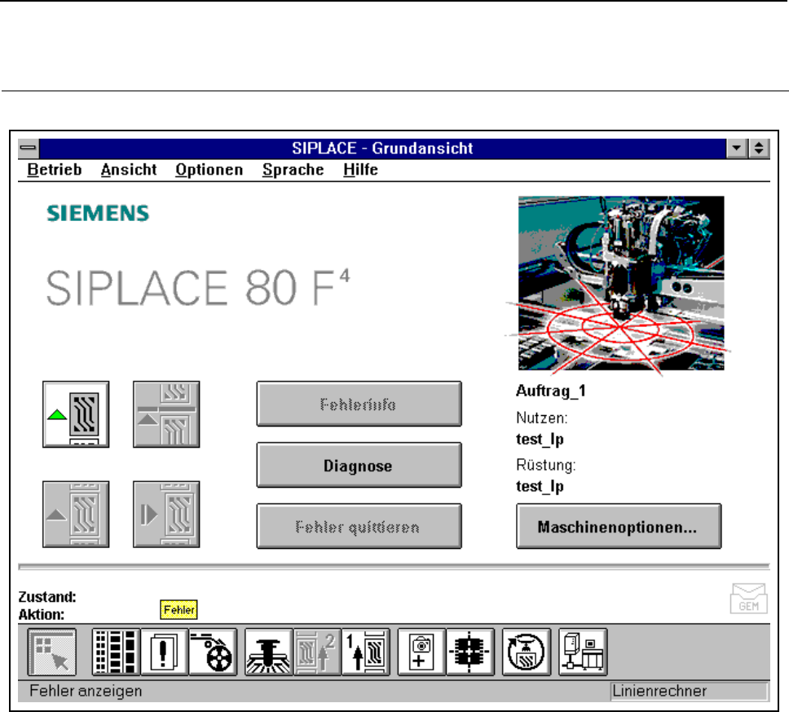Open the Betrieb menu

pos(54,170)
